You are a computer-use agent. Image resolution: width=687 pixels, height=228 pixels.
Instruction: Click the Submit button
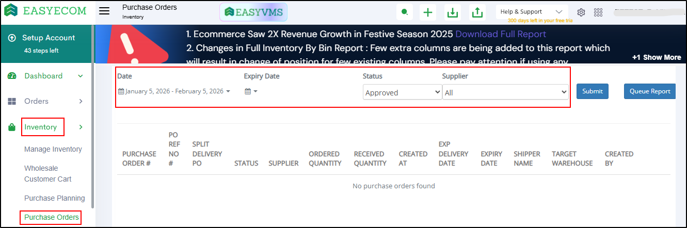tap(592, 91)
